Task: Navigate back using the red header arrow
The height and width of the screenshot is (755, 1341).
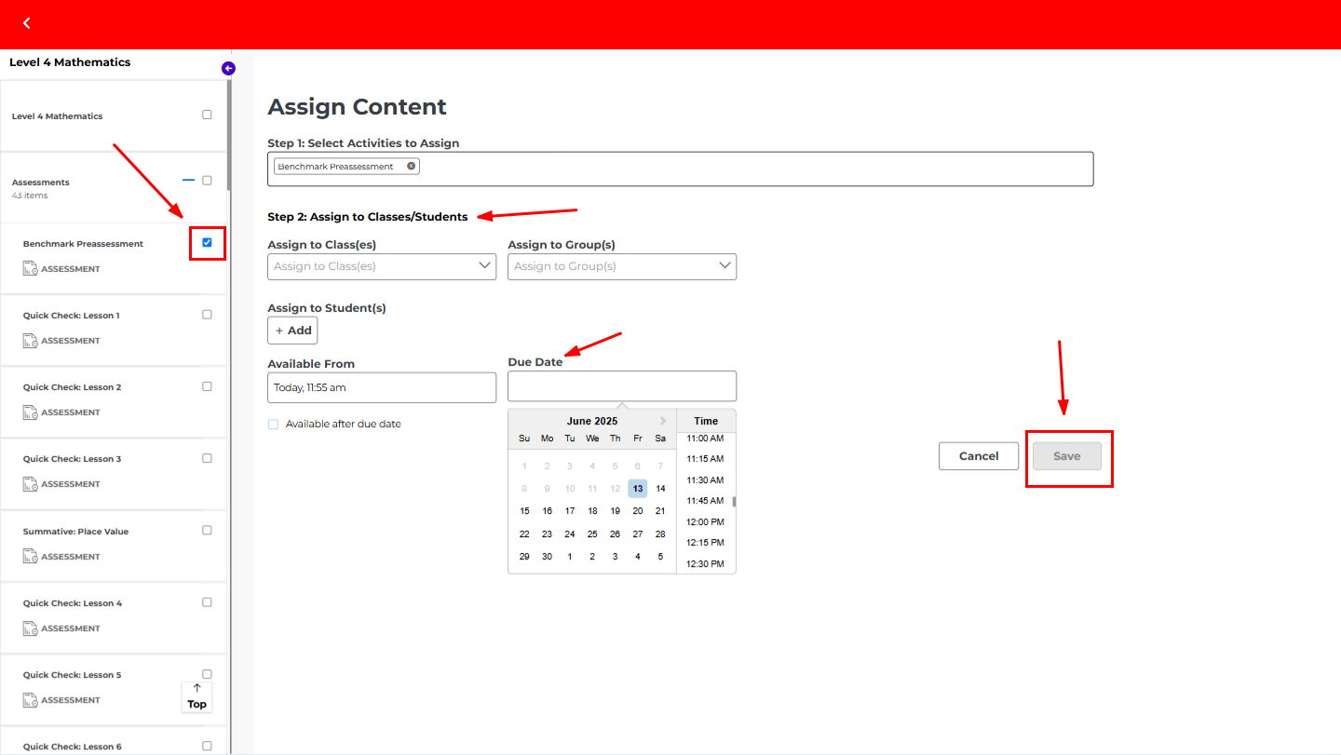Action: 26,22
